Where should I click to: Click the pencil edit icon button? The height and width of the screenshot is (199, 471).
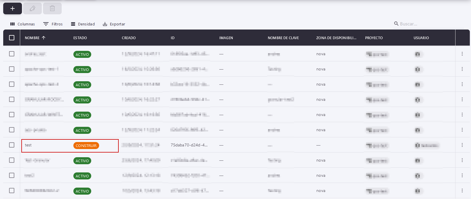32,8
